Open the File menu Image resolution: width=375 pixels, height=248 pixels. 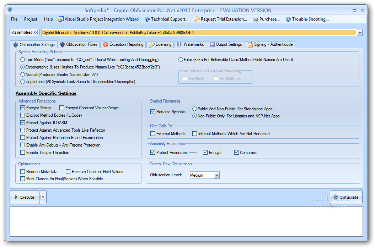tap(14, 19)
